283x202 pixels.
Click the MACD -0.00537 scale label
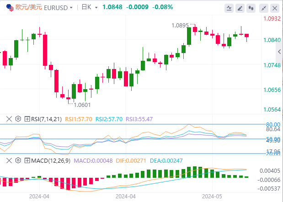point(269,189)
